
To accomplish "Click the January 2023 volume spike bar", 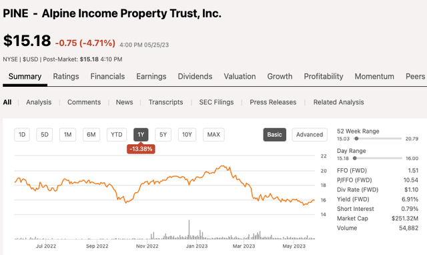I will pos(189,230).
